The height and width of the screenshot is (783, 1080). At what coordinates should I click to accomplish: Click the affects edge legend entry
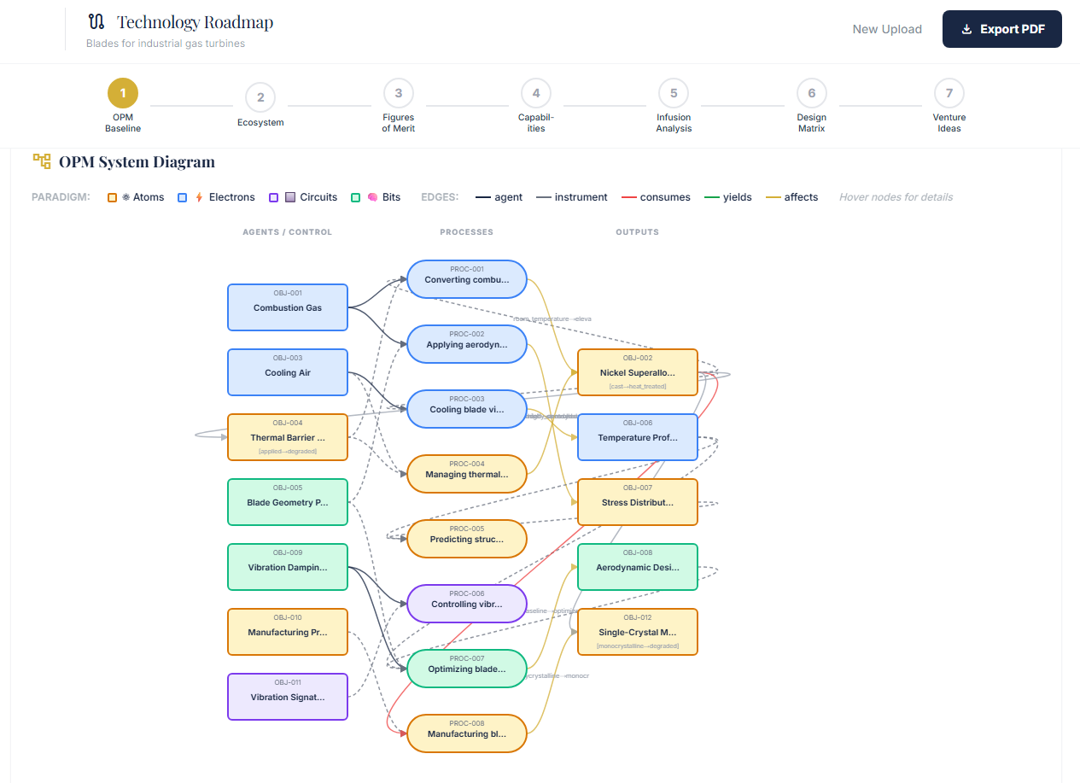click(791, 197)
